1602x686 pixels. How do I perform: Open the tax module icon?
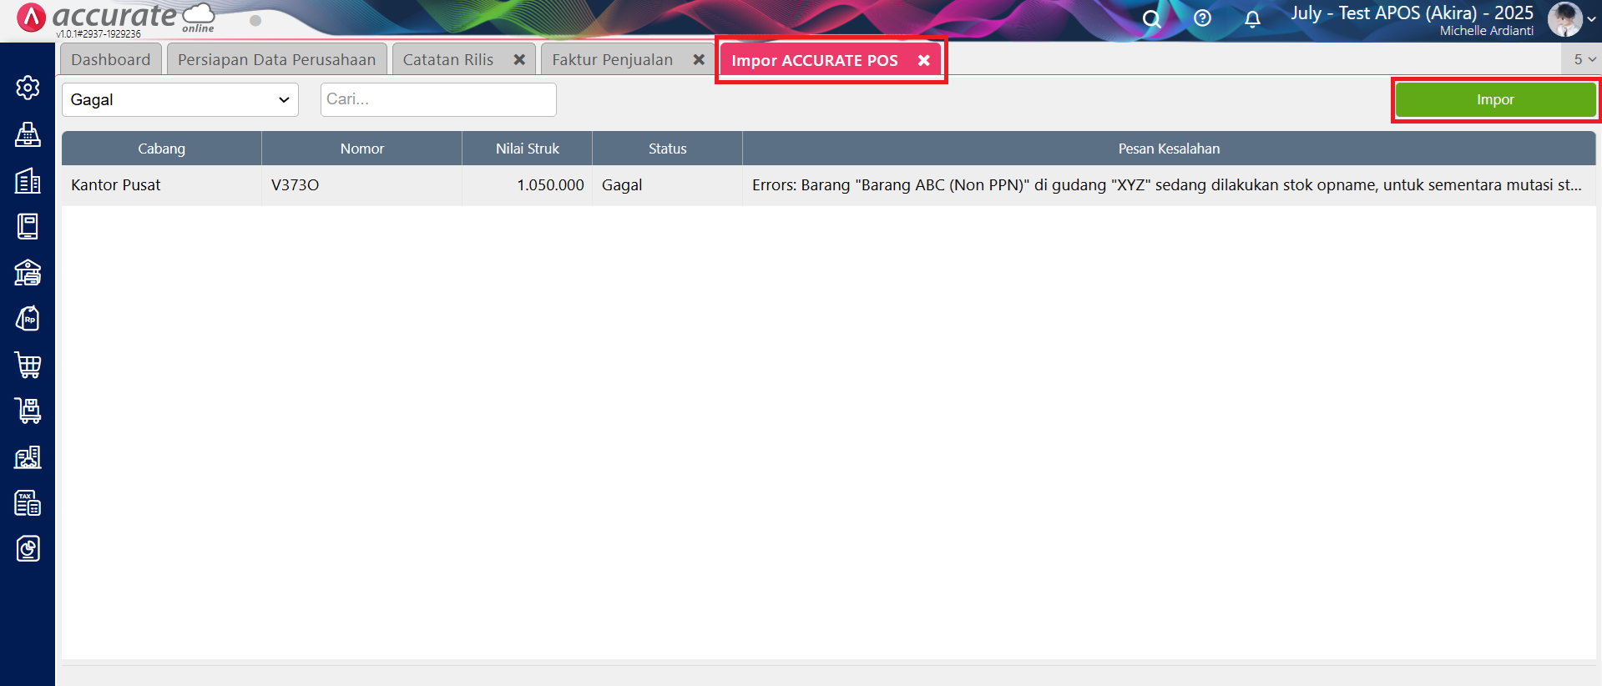coord(28,502)
